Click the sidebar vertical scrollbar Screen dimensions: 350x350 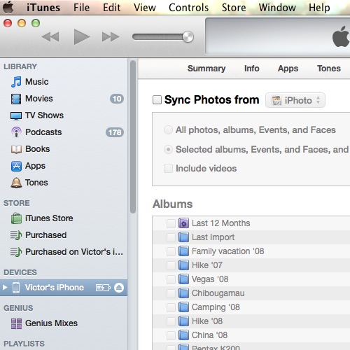click(133, 136)
